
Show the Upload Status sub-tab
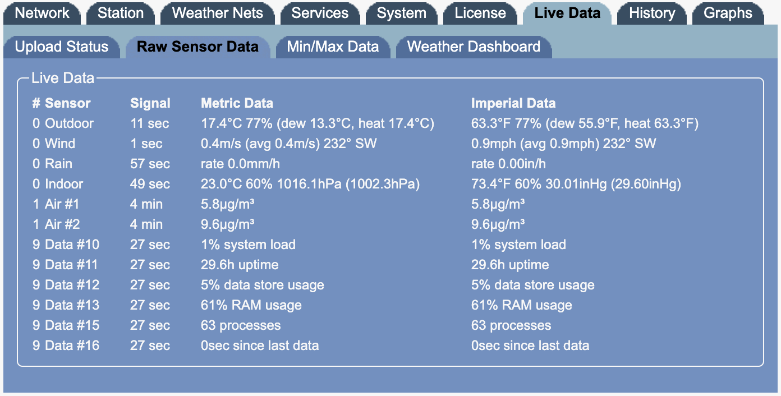62,47
